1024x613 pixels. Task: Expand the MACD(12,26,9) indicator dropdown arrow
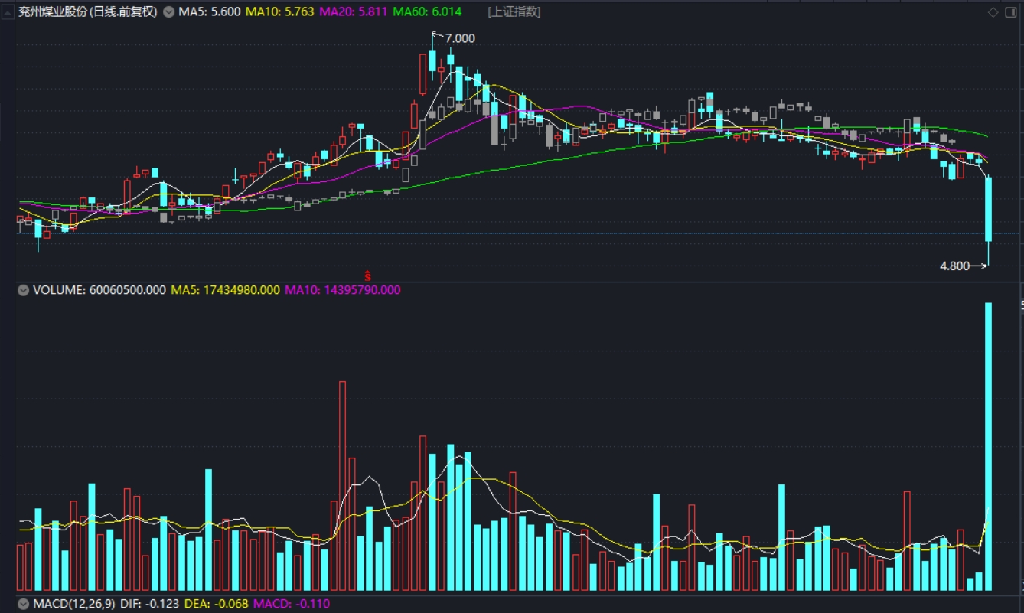(23, 604)
